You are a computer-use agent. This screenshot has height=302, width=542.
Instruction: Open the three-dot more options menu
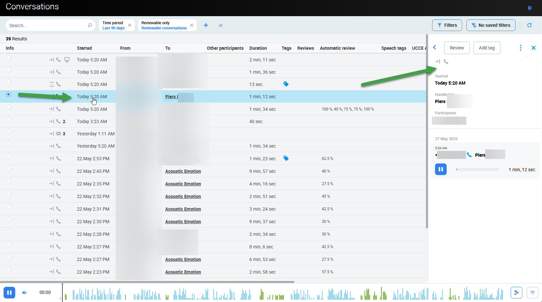[520, 48]
